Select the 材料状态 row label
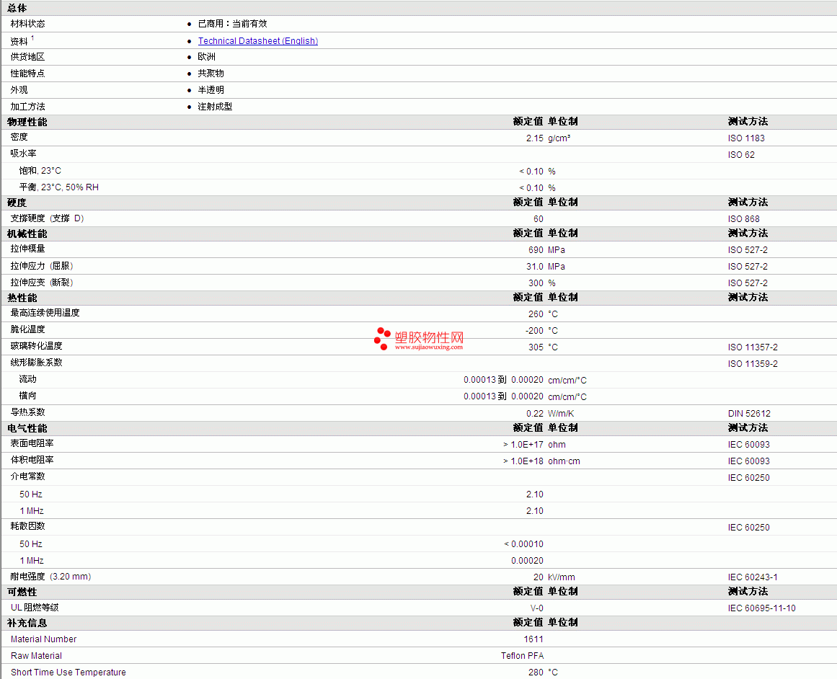 pos(28,24)
